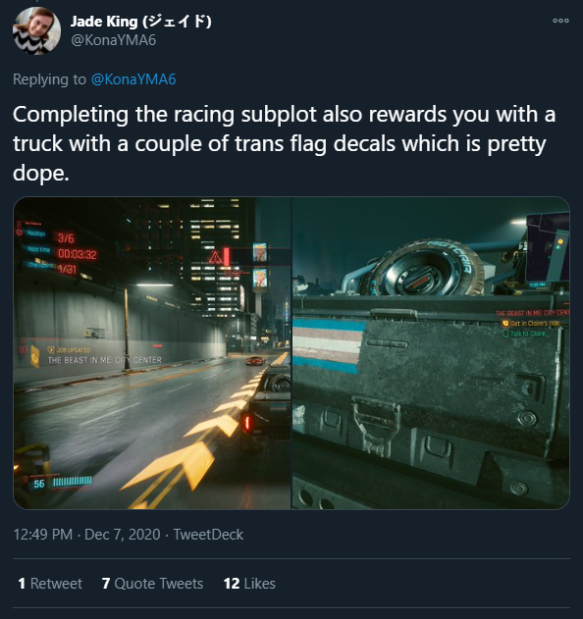Click the spare tire on the truck

[428, 268]
